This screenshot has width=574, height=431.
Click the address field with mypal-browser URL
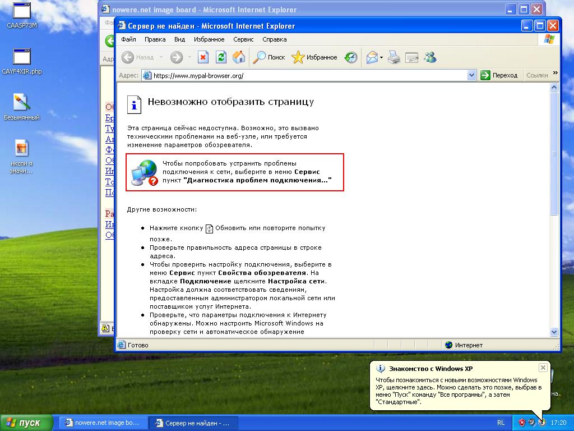pos(309,76)
